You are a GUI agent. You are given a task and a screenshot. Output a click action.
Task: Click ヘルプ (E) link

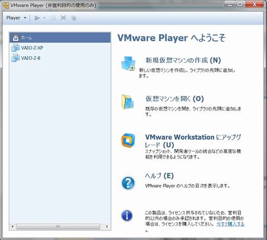tap(160, 176)
